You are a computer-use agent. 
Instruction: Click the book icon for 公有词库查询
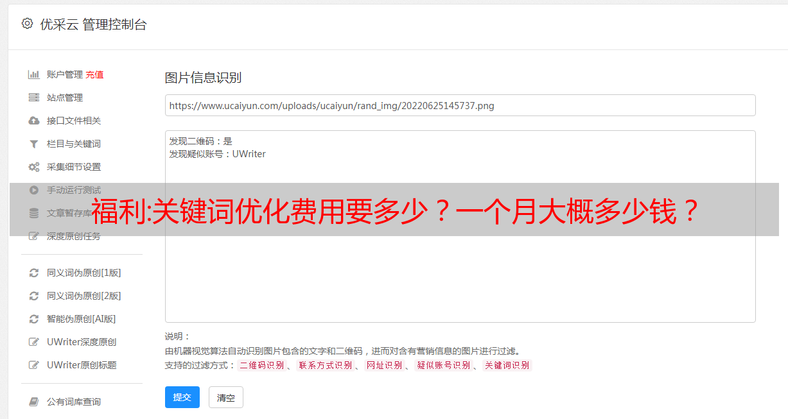[34, 402]
